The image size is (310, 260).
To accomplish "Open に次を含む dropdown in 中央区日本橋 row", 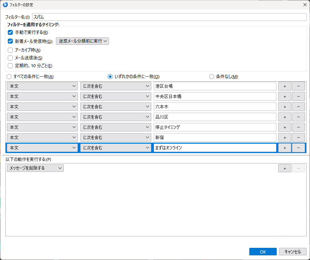I will point(116,97).
